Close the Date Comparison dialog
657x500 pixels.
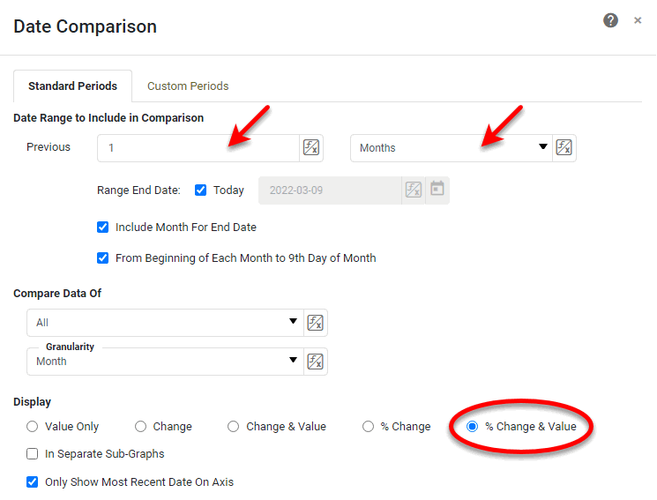point(638,20)
